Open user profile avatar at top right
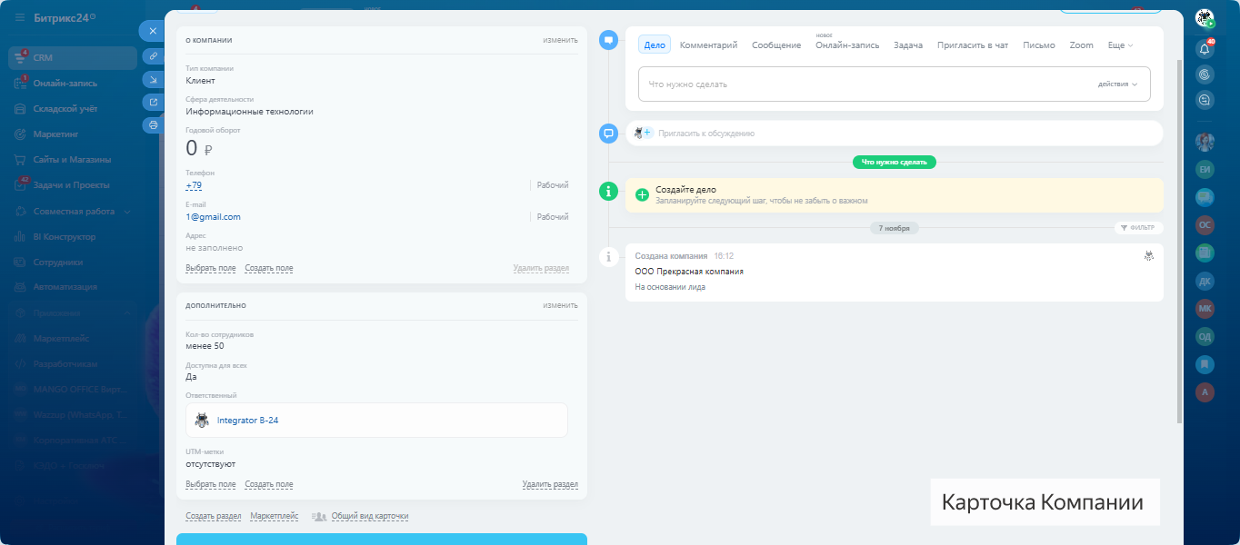The height and width of the screenshot is (545, 1240). (1205, 17)
